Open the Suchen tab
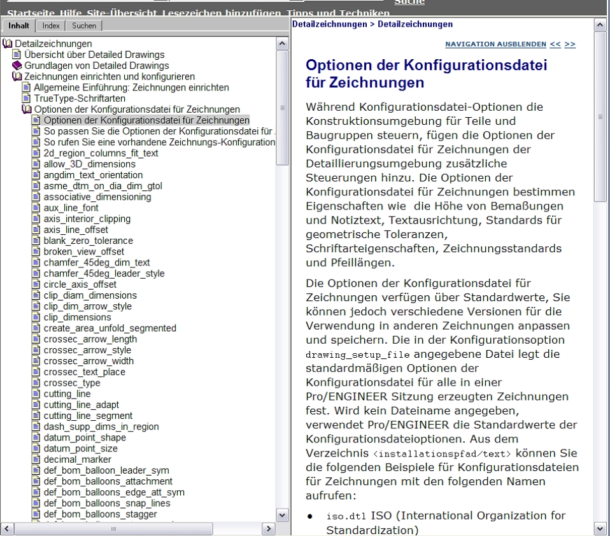 click(x=84, y=25)
